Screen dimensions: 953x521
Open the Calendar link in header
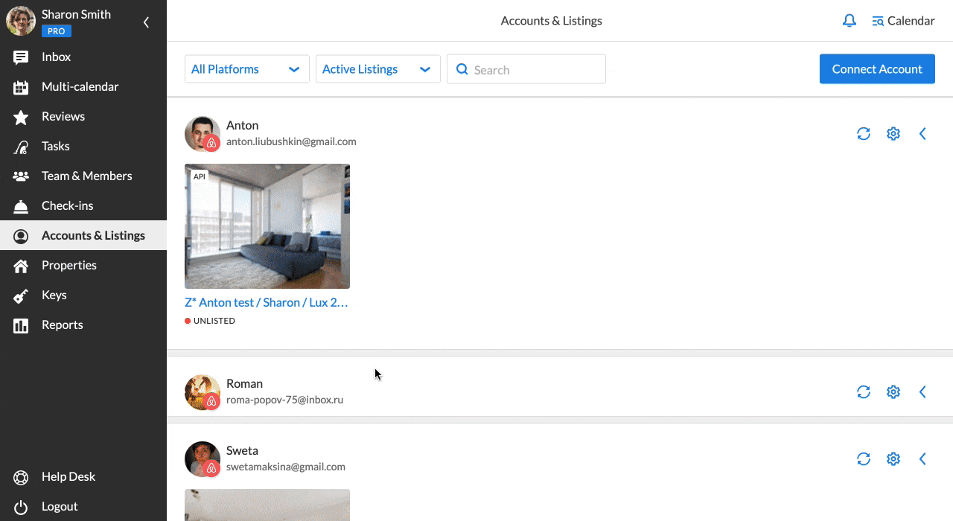(903, 21)
